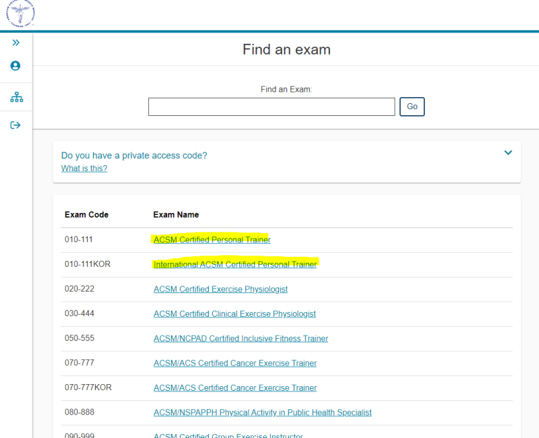Select the exam code 070-777 cell
The width and height of the screenshot is (539, 438).
[x=80, y=363]
